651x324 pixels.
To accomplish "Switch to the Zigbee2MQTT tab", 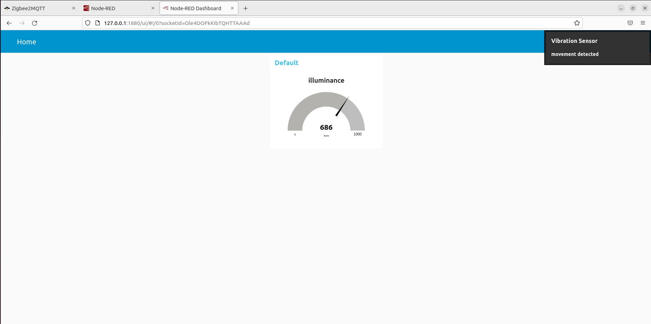I will tap(40, 8).
